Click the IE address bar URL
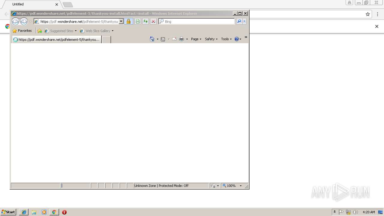The width and height of the screenshot is (384, 216). pyautogui.click(x=79, y=22)
